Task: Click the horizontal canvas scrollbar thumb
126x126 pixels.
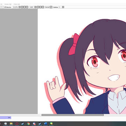Action: [x=73, y=115]
